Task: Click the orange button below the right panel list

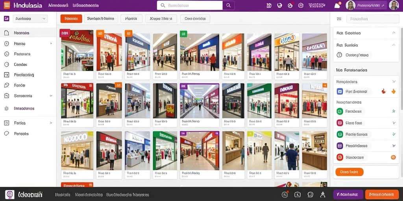Action: pos(349,172)
